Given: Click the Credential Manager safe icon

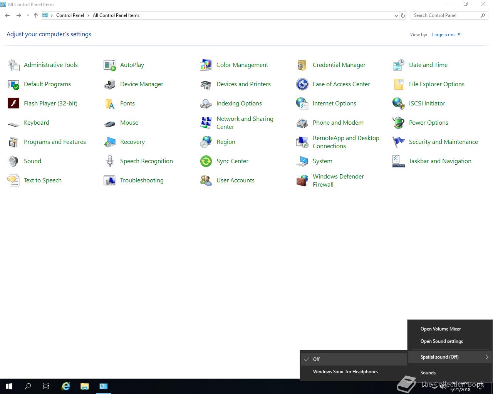Looking at the screenshot, I should pos(302,65).
